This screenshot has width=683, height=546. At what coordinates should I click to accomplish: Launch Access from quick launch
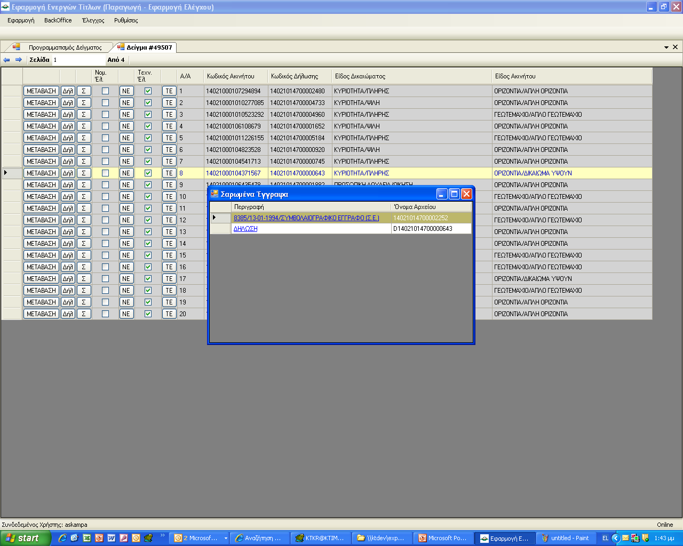(123, 538)
